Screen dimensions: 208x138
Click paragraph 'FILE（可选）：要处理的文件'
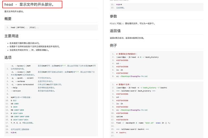[x=132, y=23]
